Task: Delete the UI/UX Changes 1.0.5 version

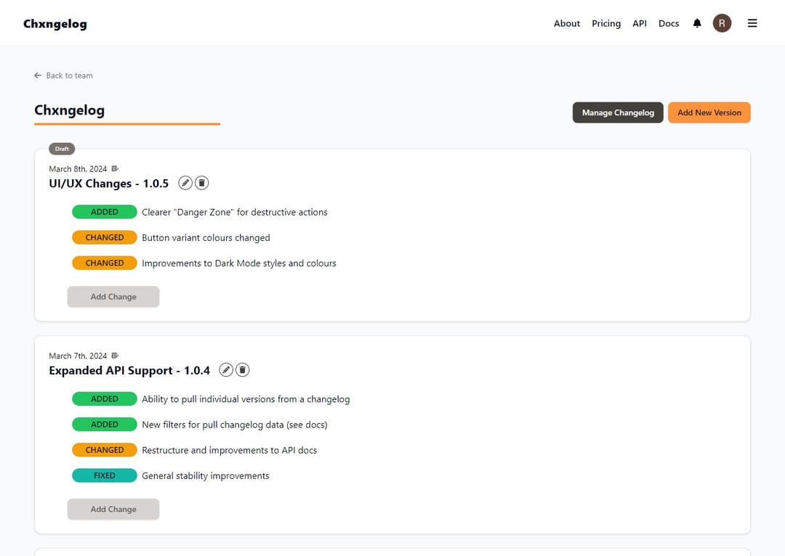Action: tap(202, 183)
